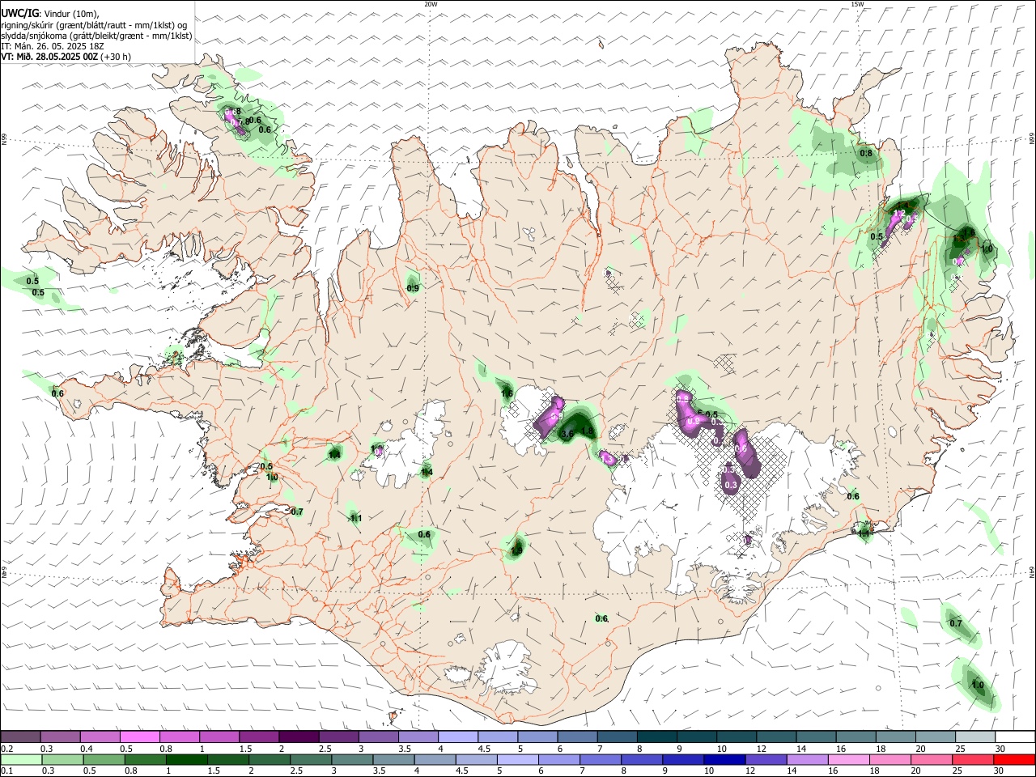Click the deep blue swatch between 10 and 12, lower legend row
Image resolution: width=1036 pixels, height=777 pixels.
[724, 759]
